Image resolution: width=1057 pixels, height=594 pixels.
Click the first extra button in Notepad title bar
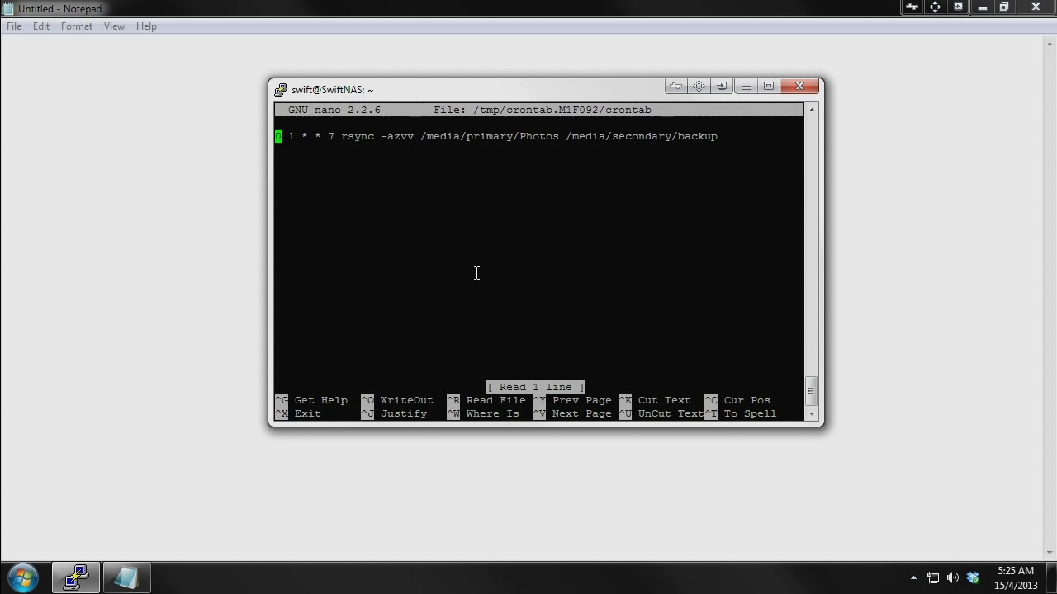912,7
